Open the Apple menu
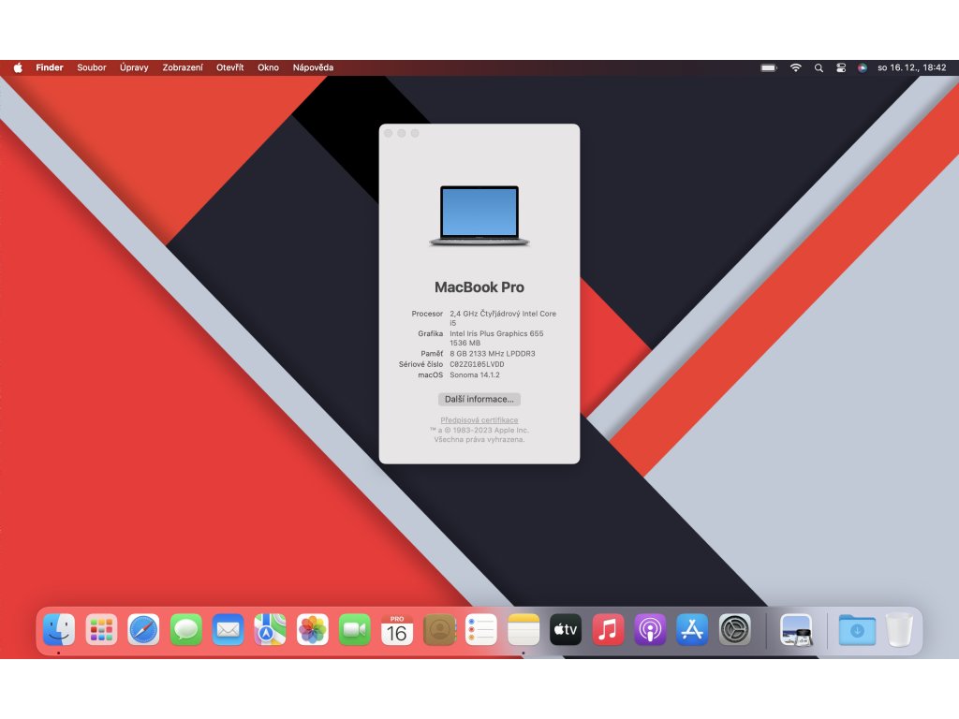This screenshot has height=719, width=959. click(19, 67)
